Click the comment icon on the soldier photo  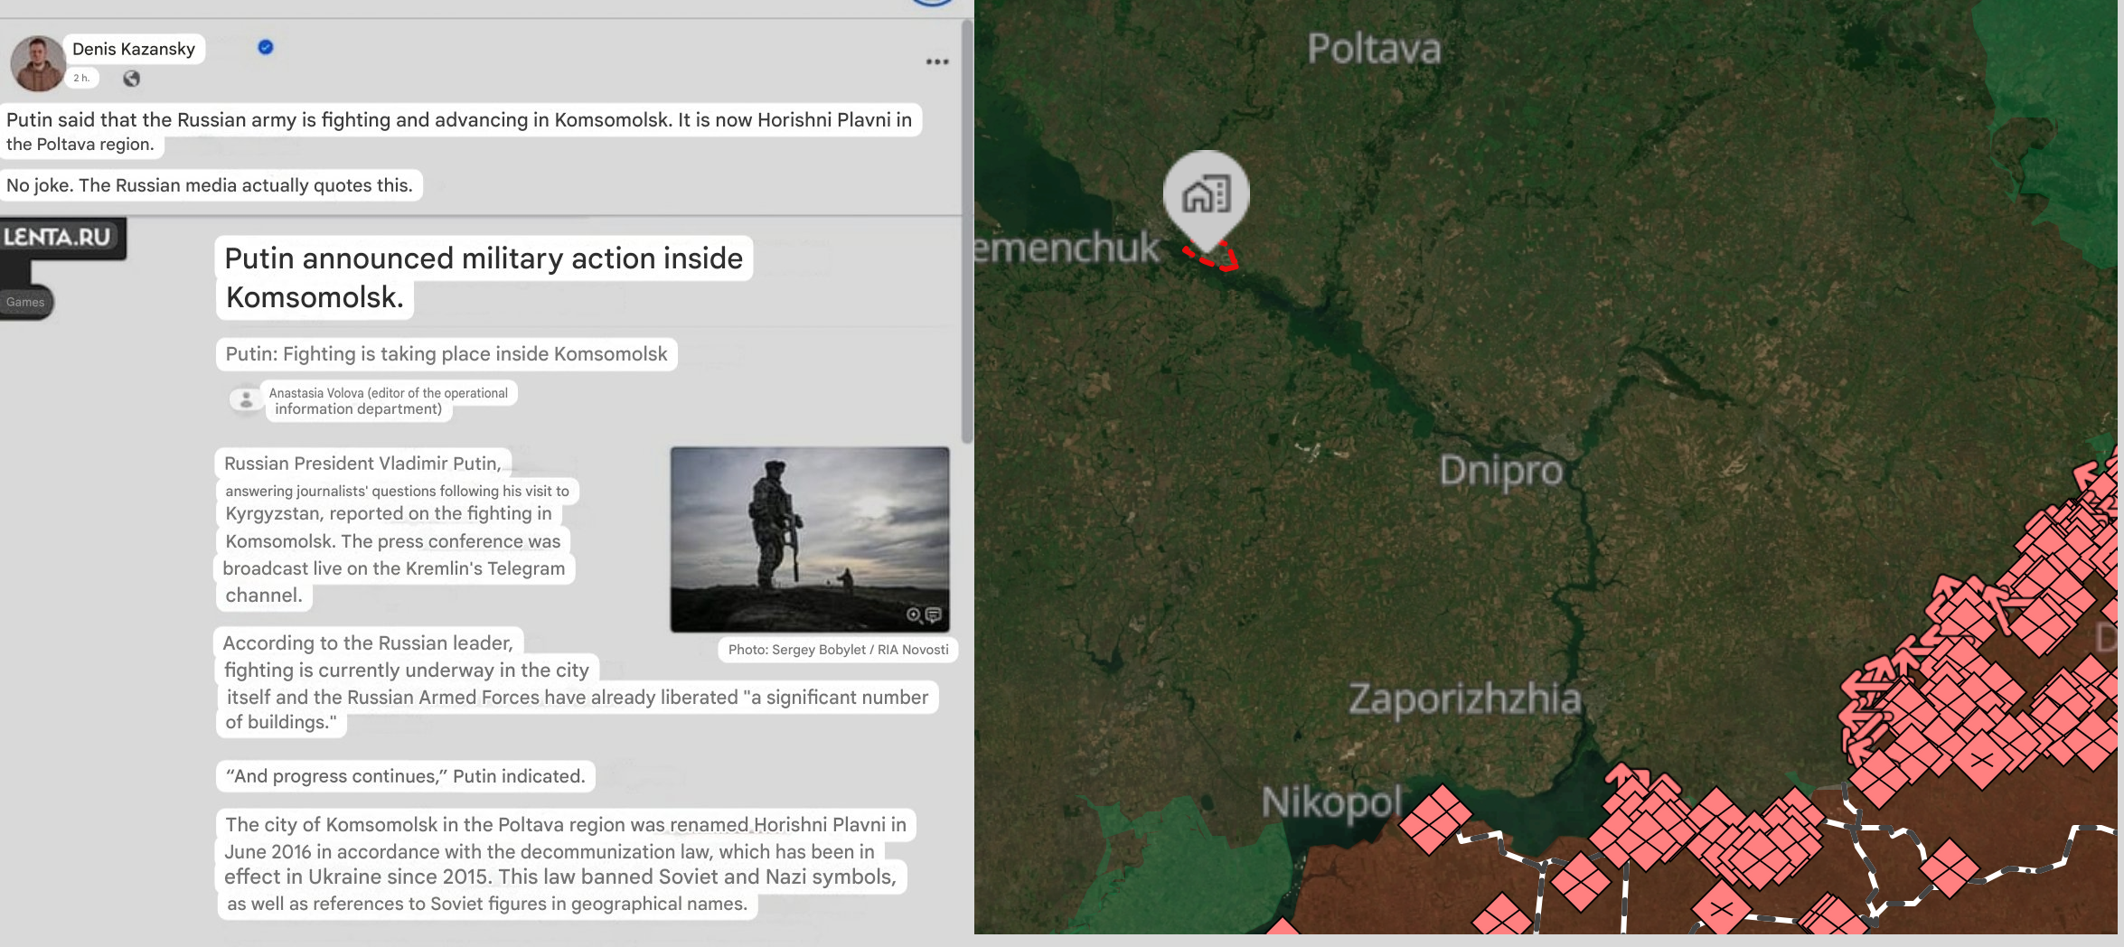(x=934, y=615)
